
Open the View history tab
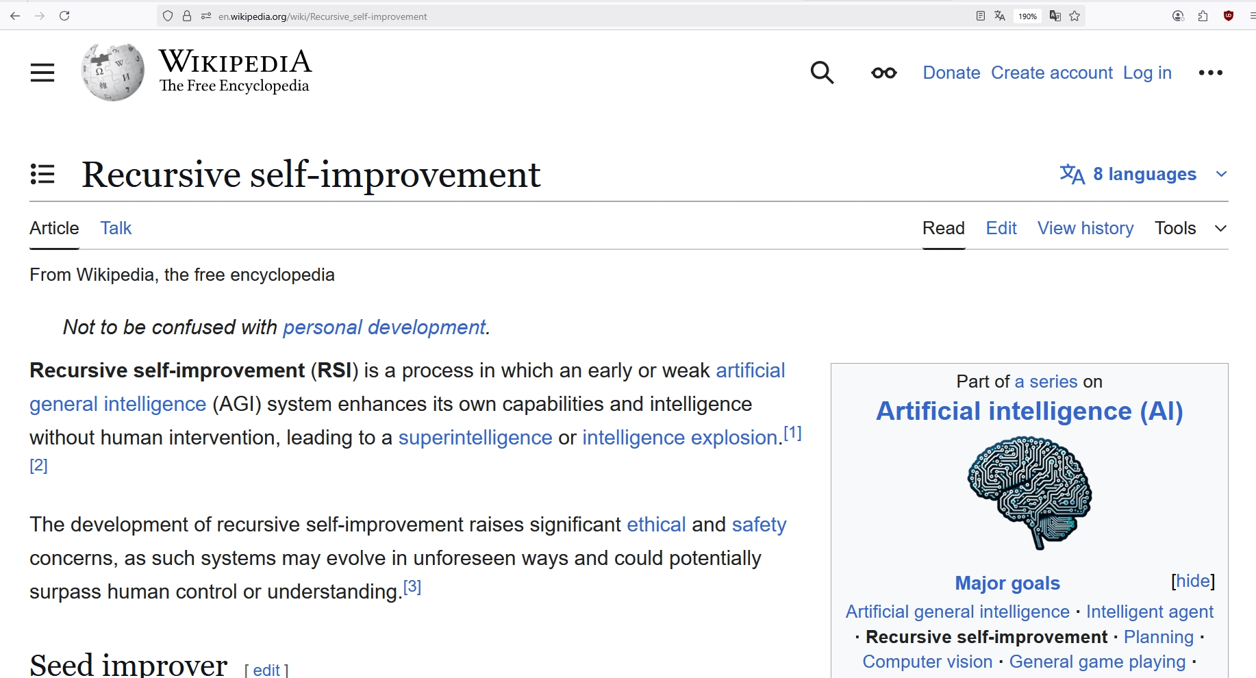(1085, 228)
